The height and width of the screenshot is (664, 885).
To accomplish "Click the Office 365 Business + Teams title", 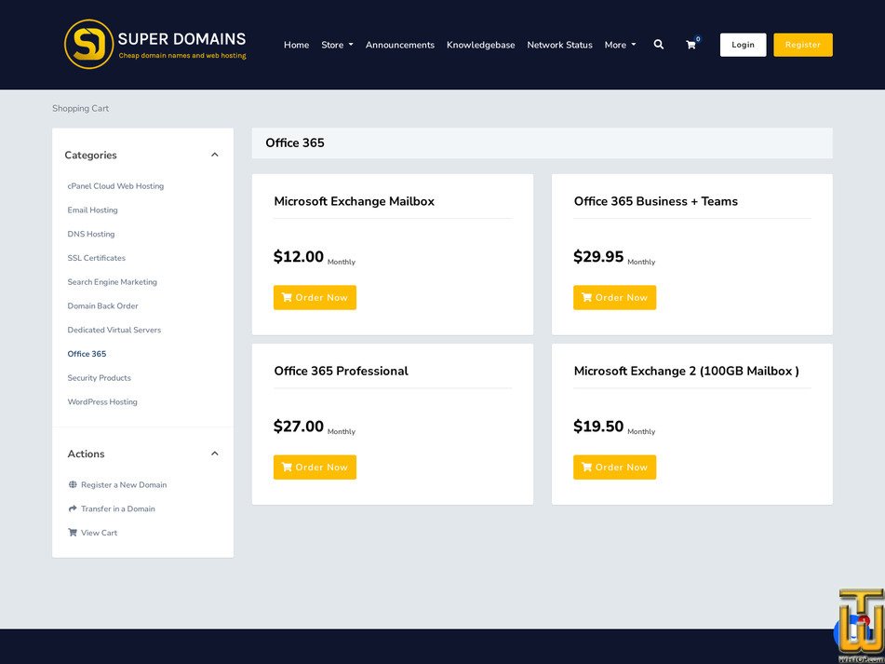I will point(655,201).
